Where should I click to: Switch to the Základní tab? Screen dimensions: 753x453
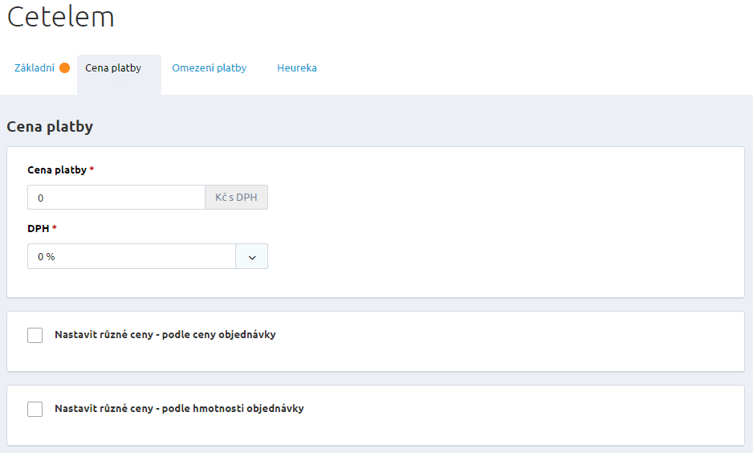35,68
